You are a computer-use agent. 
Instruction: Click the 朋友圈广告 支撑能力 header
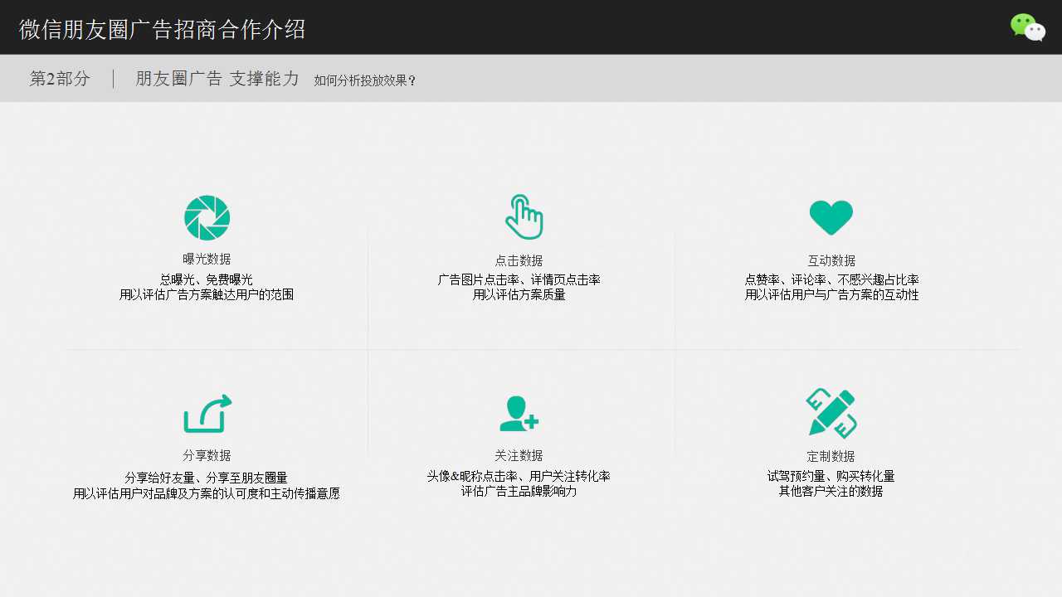coord(216,78)
